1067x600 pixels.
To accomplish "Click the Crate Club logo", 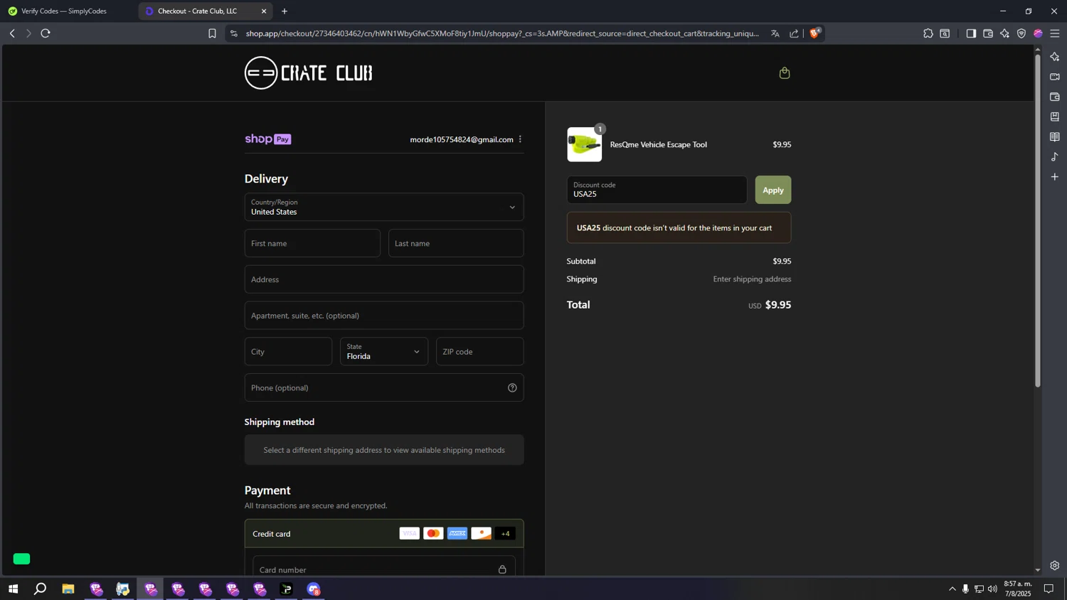I will (x=309, y=73).
